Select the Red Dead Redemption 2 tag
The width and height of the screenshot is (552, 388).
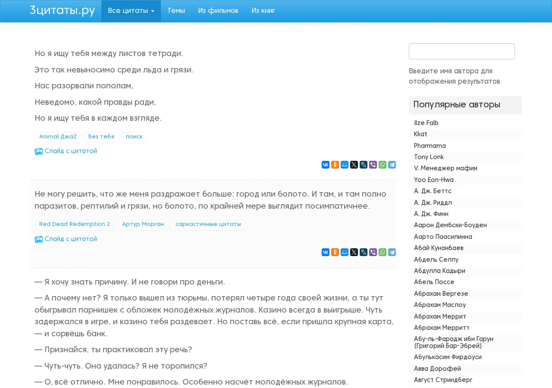[75, 224]
